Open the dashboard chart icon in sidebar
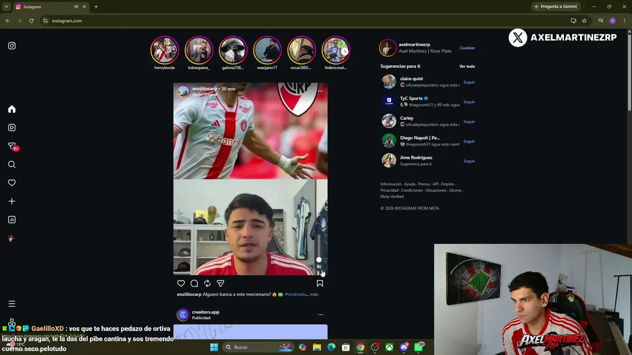The width and height of the screenshot is (632, 355). [x=12, y=220]
